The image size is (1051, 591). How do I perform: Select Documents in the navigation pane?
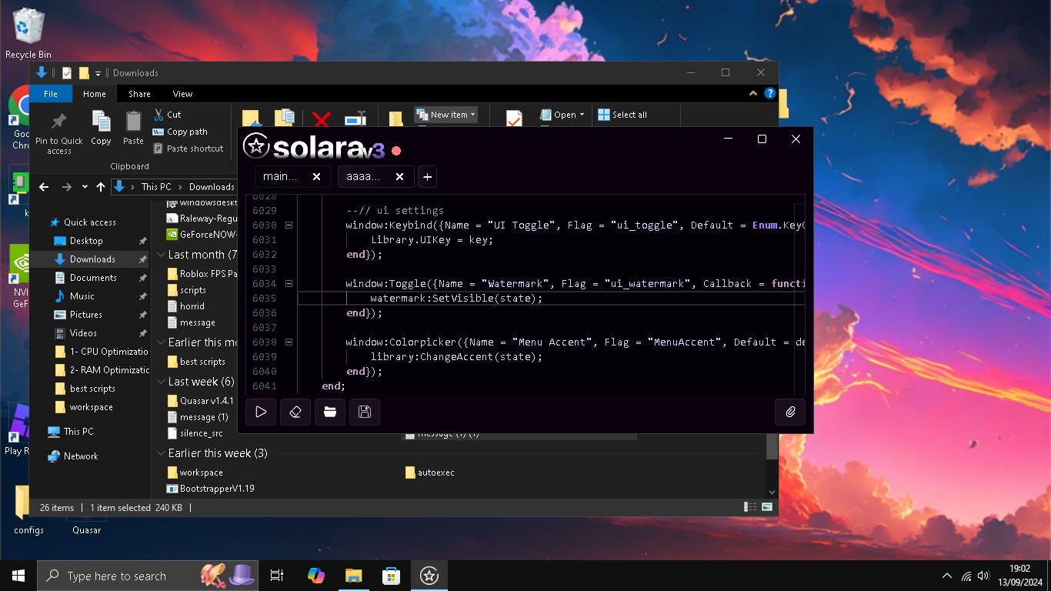93,278
